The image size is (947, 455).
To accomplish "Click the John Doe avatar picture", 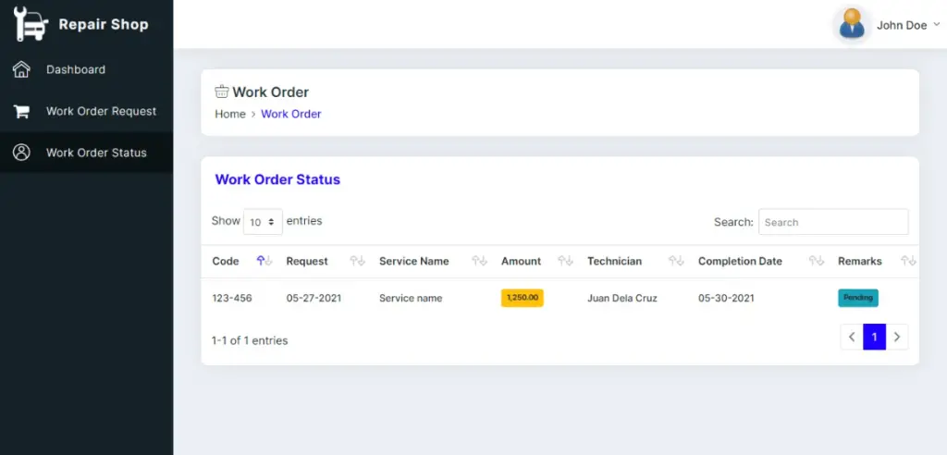I will [852, 25].
